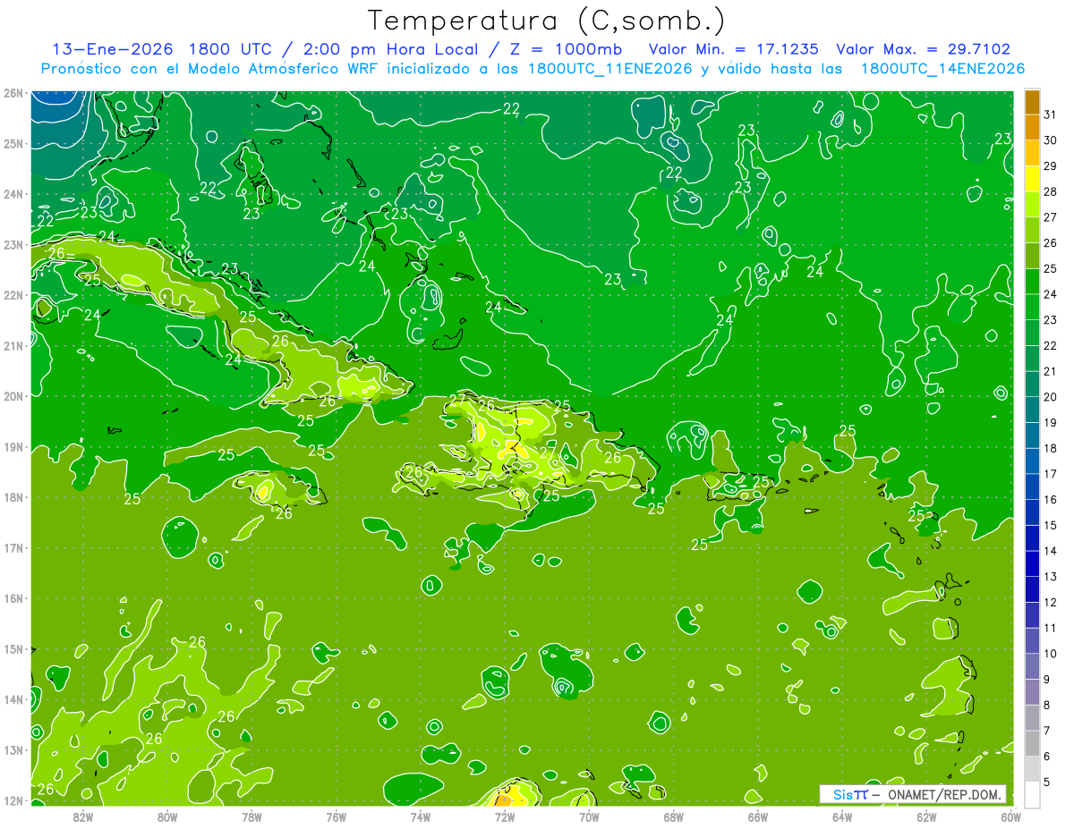Viewport: 1074px width, 829px height.
Task: Click the longitude axis label 72W
Action: coord(505,816)
